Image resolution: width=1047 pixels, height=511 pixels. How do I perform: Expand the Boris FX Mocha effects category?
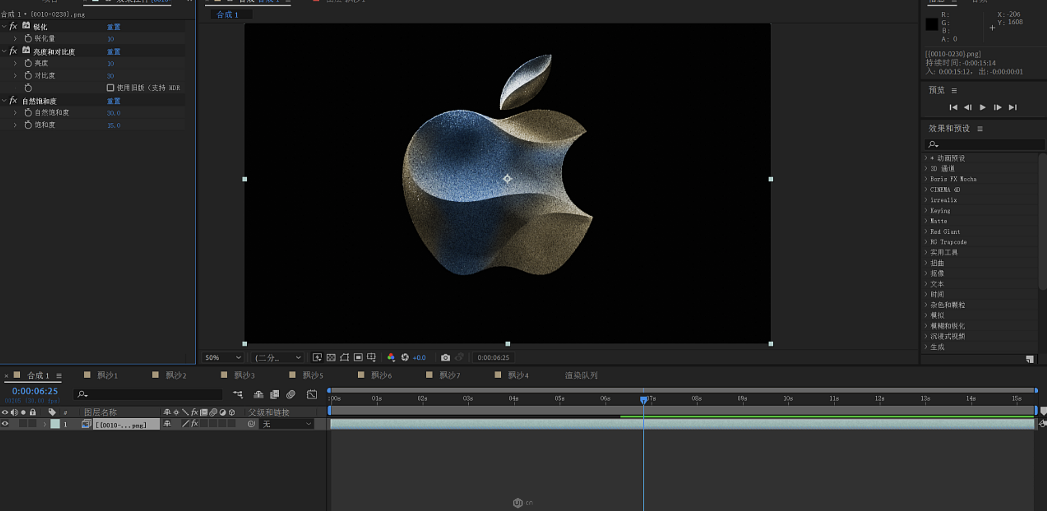click(x=926, y=179)
